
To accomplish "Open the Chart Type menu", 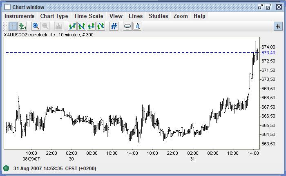I will tap(54, 16).
